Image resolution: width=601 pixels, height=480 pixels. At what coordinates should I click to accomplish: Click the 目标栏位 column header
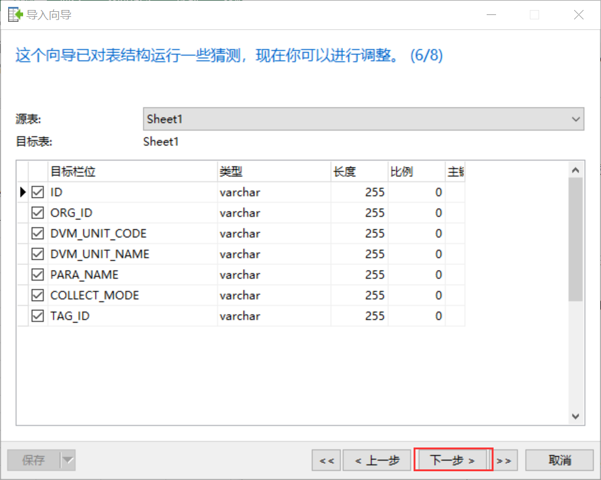[132, 171]
